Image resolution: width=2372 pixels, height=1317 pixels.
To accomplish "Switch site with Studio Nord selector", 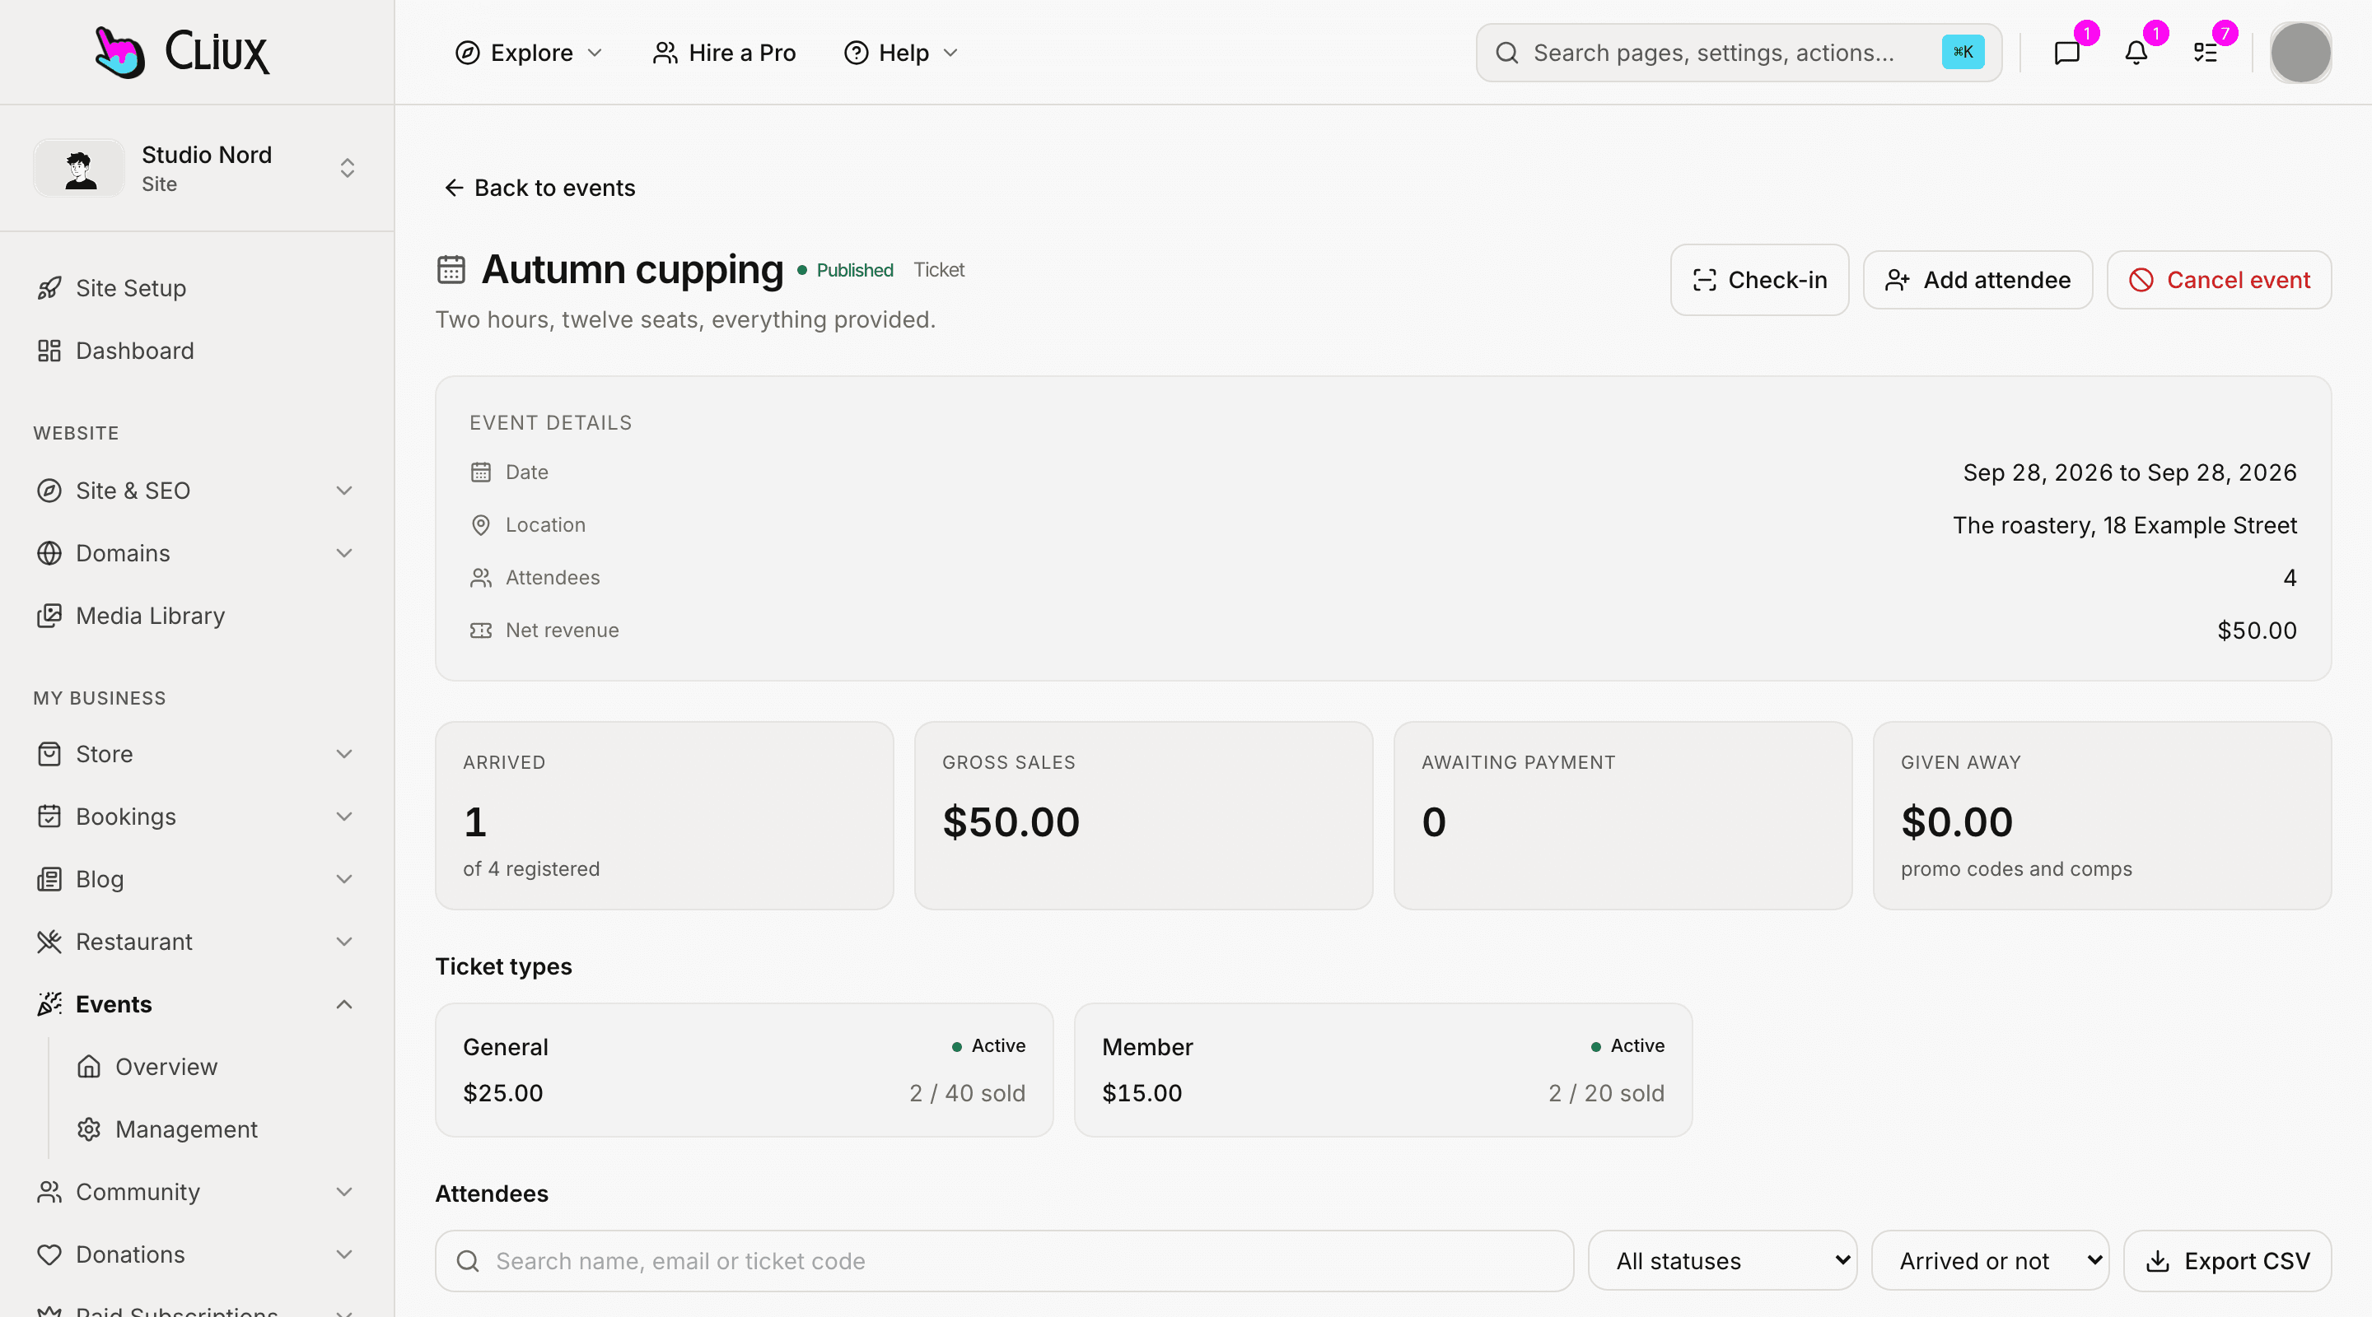I will (x=196, y=167).
